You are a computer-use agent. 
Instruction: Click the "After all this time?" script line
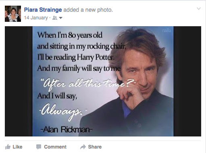click(88, 84)
